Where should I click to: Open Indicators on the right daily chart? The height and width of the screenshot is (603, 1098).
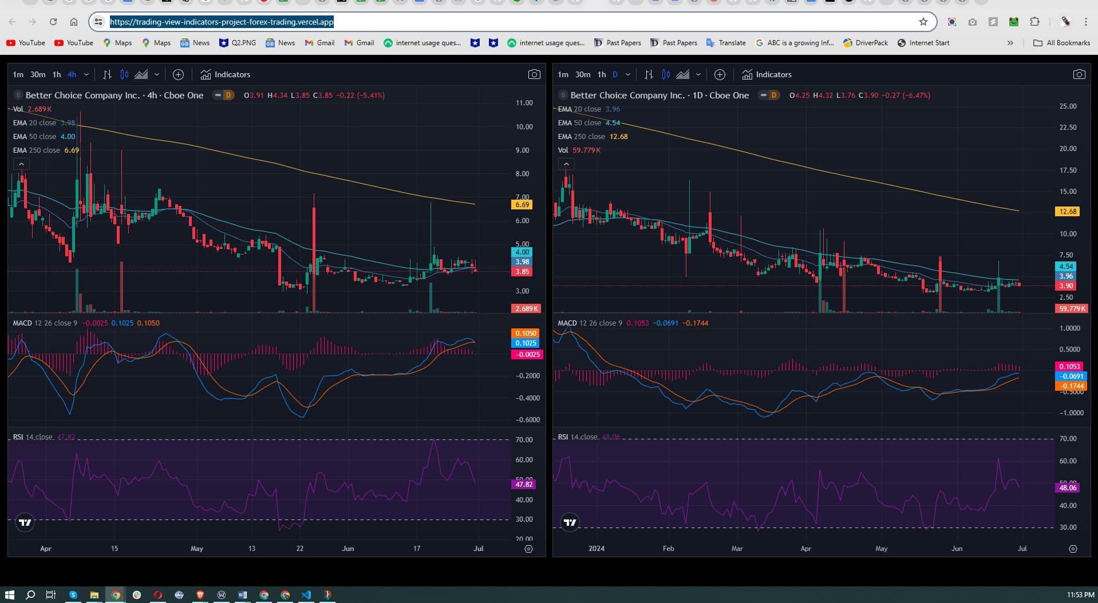click(767, 74)
